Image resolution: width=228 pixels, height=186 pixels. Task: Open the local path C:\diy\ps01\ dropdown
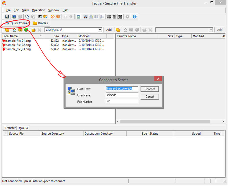(100, 30)
